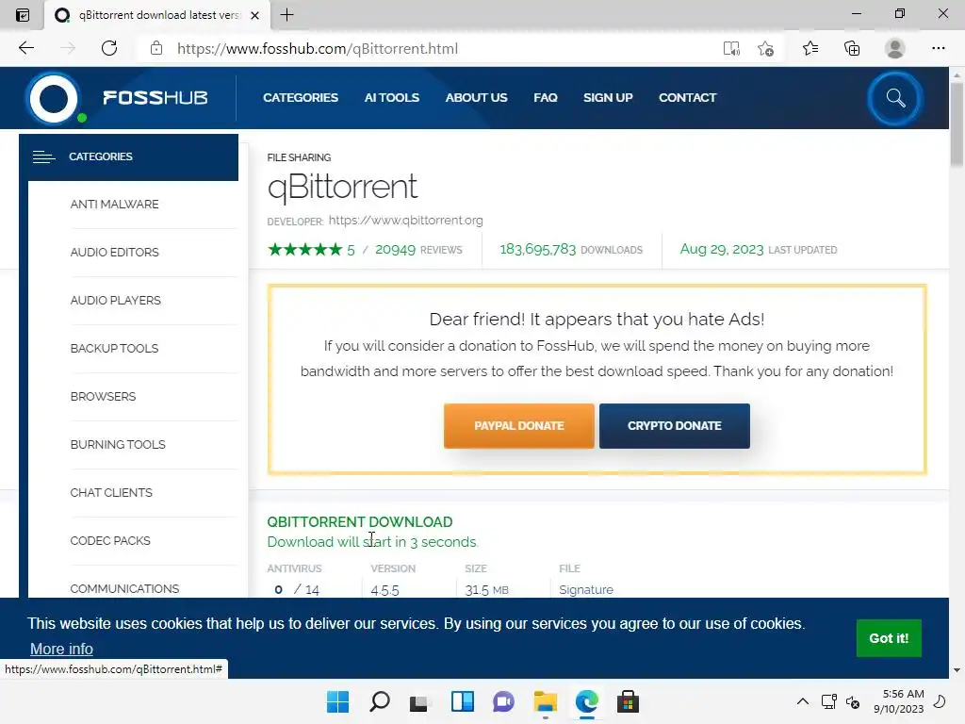Viewport: 965px width, 724px height.
Task: Open the notification center moon icon
Action: 940,701
